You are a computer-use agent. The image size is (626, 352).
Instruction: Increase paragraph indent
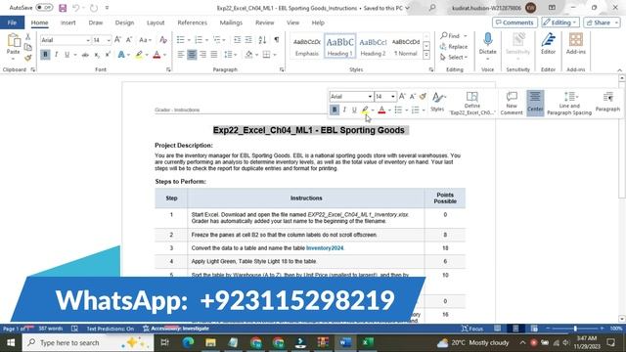tap(248, 40)
